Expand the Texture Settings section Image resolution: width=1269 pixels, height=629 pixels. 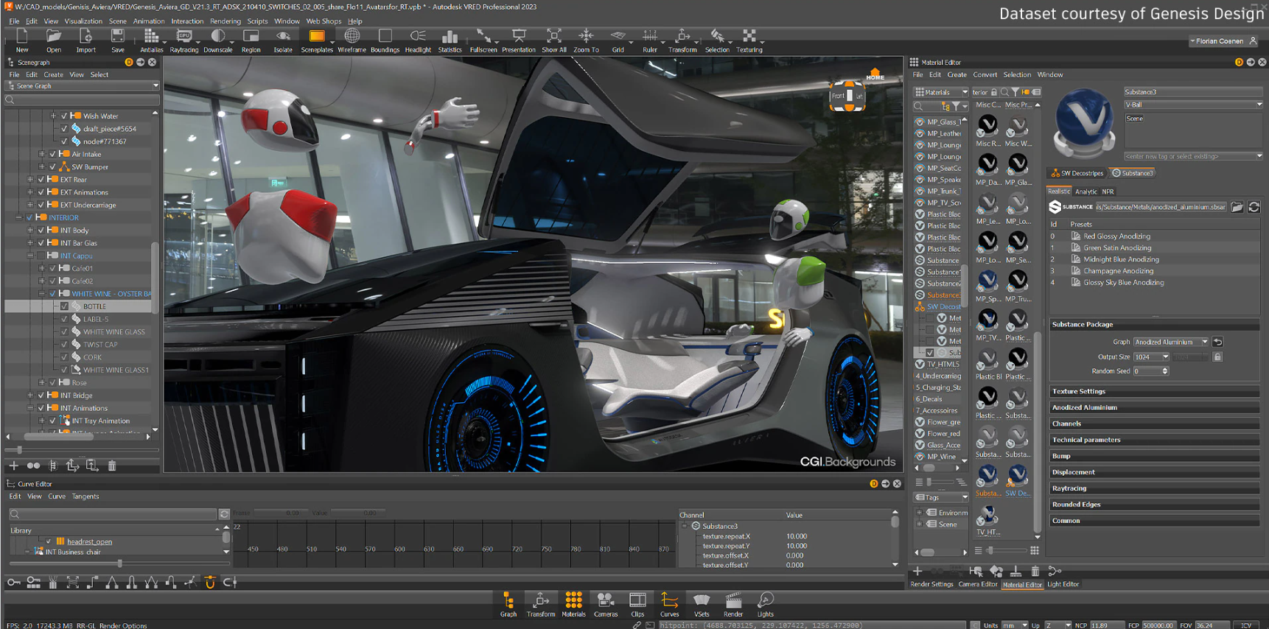(1079, 391)
